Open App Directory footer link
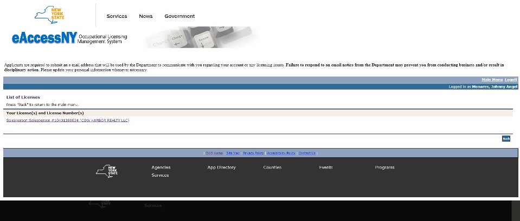This screenshot has height=221, width=520. (222, 168)
